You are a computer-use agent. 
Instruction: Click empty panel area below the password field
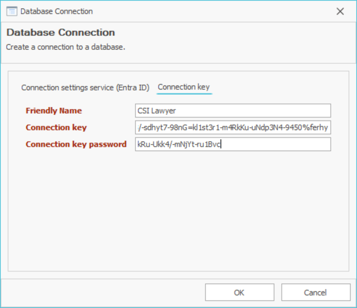[178, 210]
